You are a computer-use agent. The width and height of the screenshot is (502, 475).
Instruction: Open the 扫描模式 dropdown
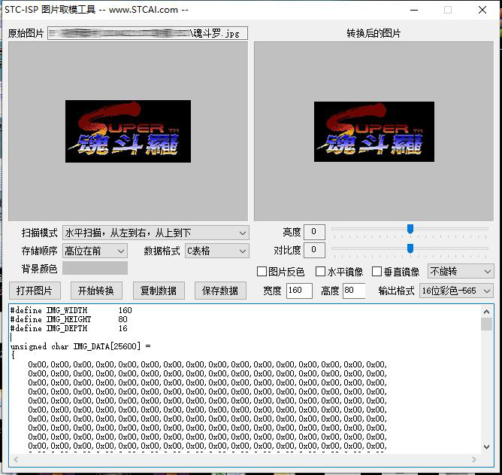point(156,233)
